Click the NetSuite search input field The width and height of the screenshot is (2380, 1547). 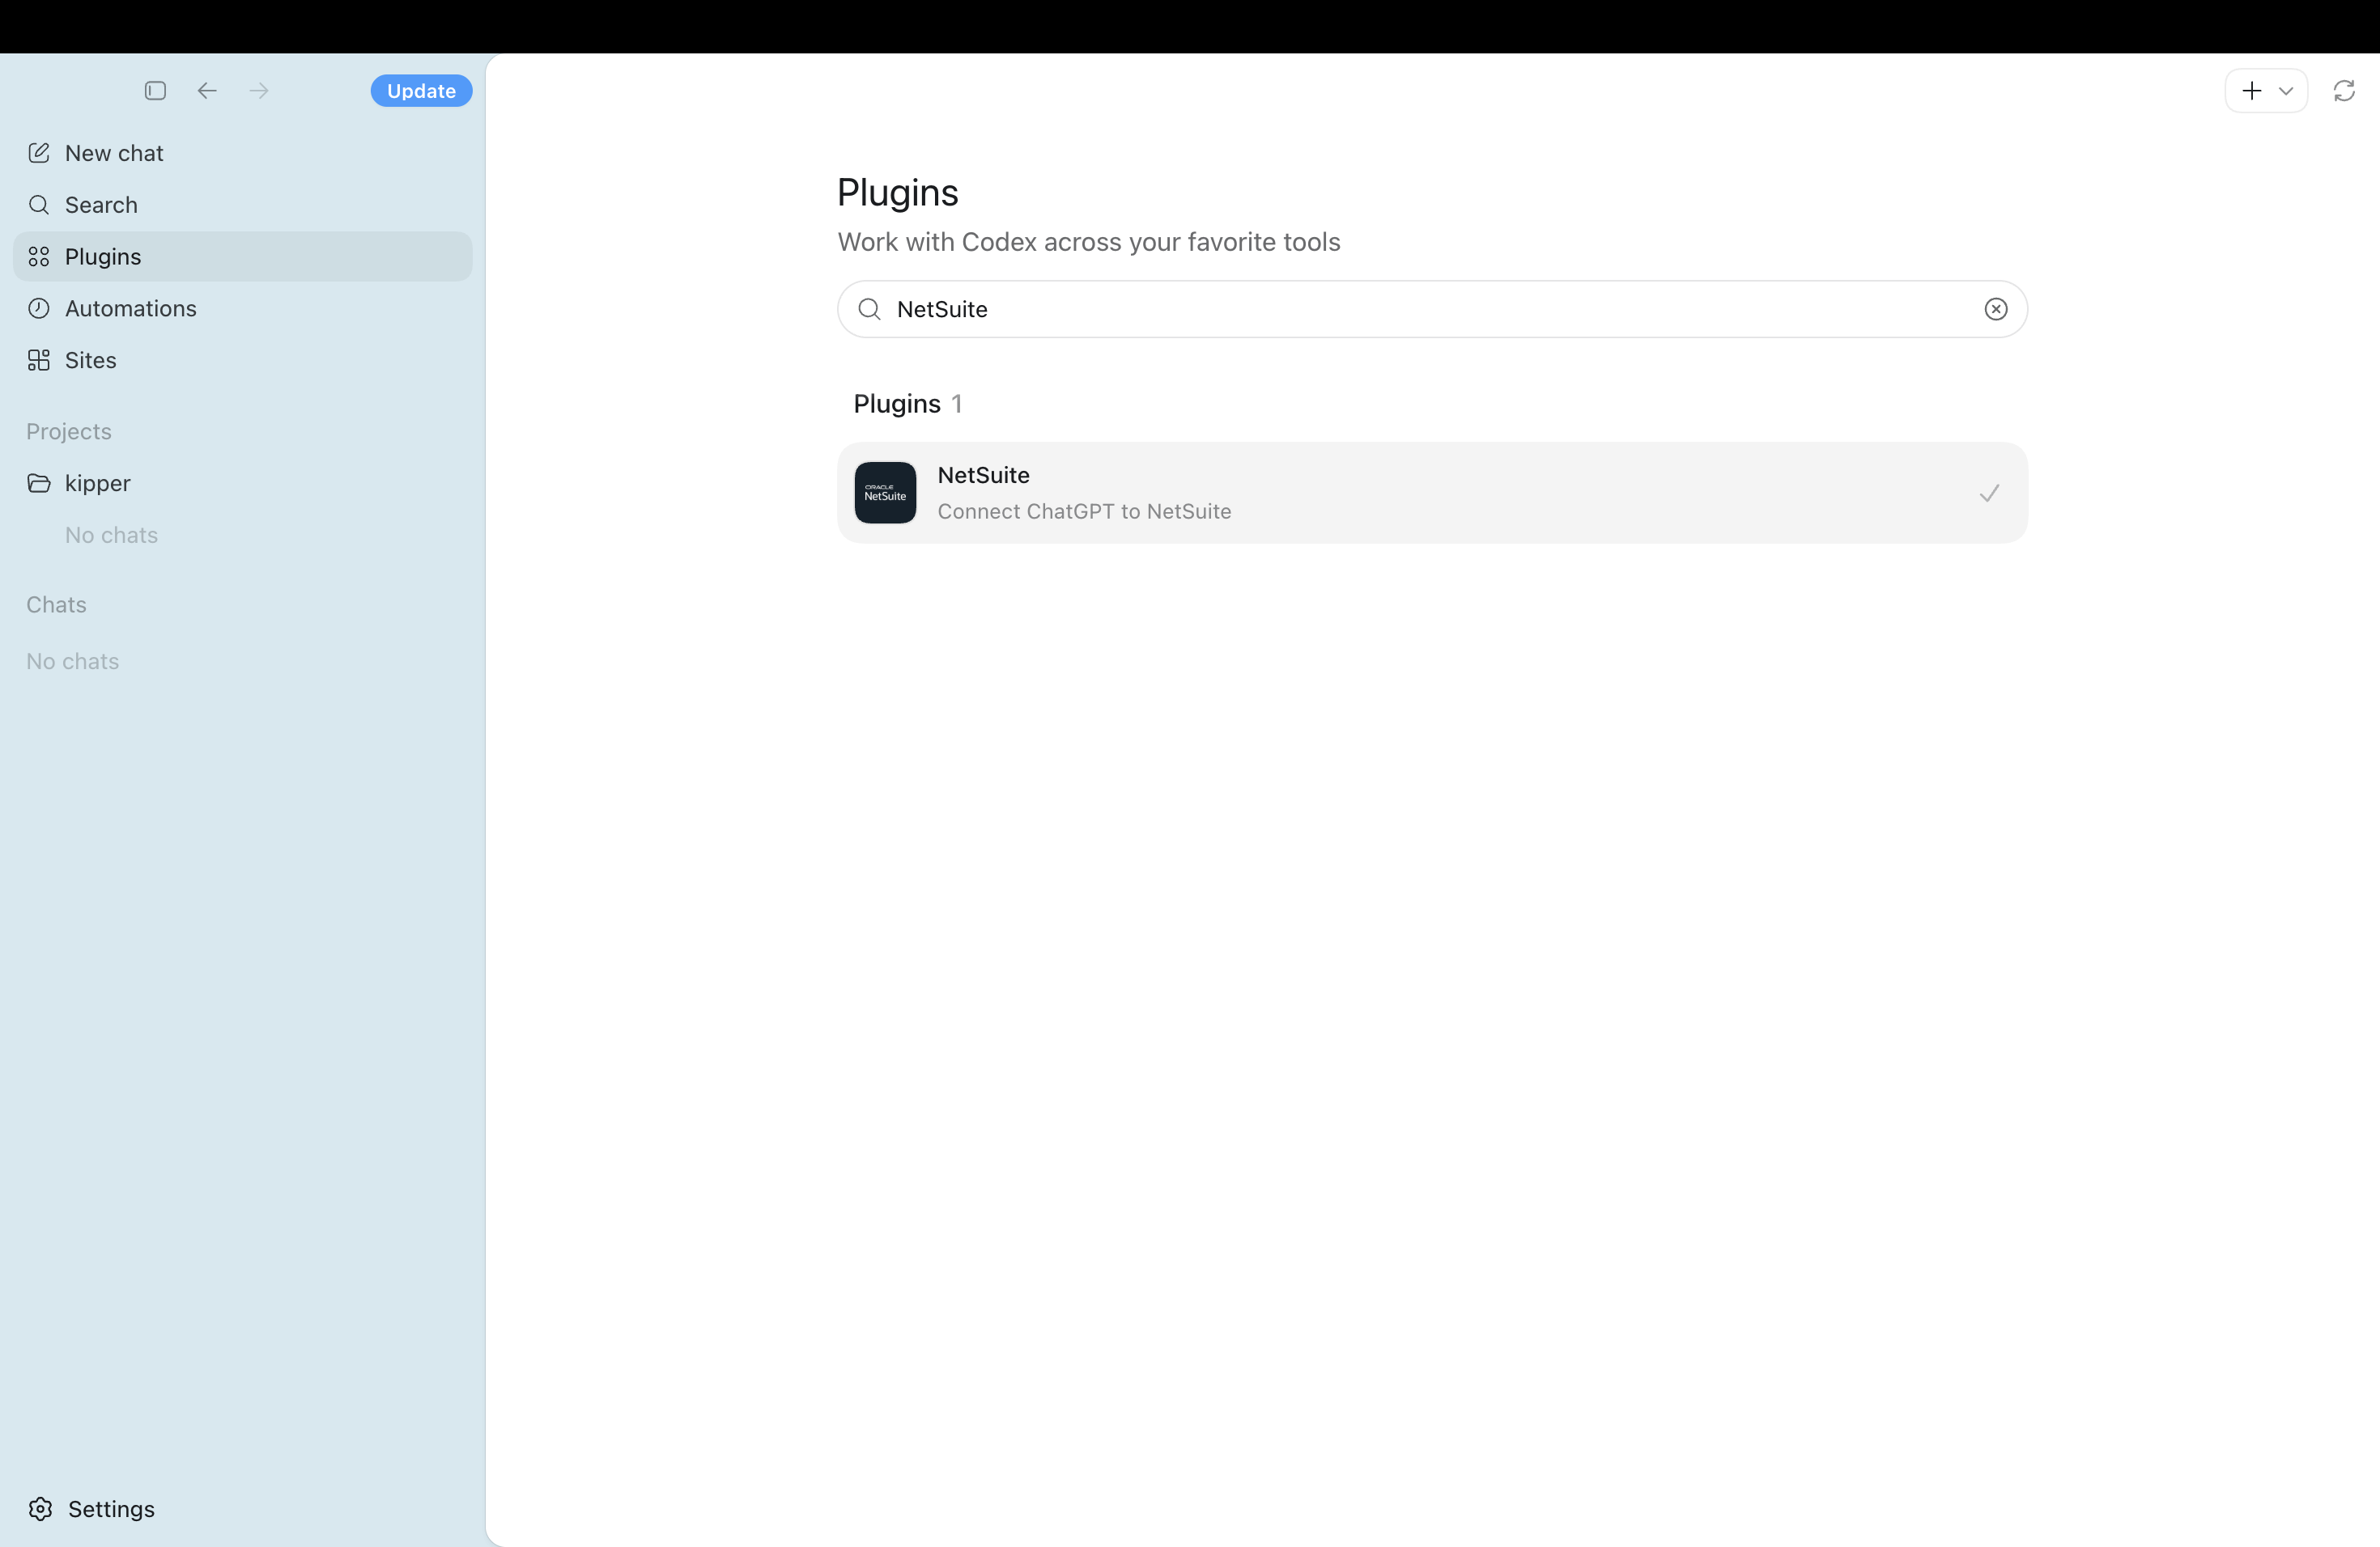click(x=1432, y=310)
